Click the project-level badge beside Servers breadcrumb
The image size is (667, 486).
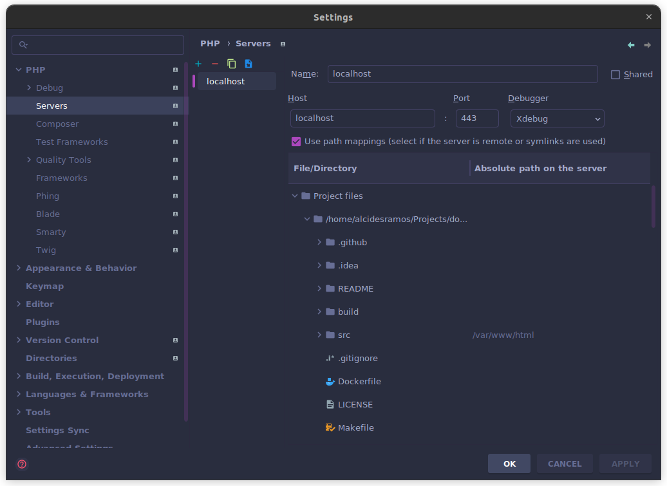[283, 44]
